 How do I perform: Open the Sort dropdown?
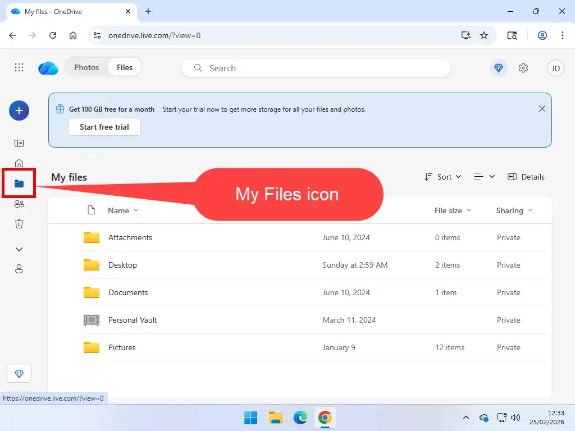[x=443, y=177]
